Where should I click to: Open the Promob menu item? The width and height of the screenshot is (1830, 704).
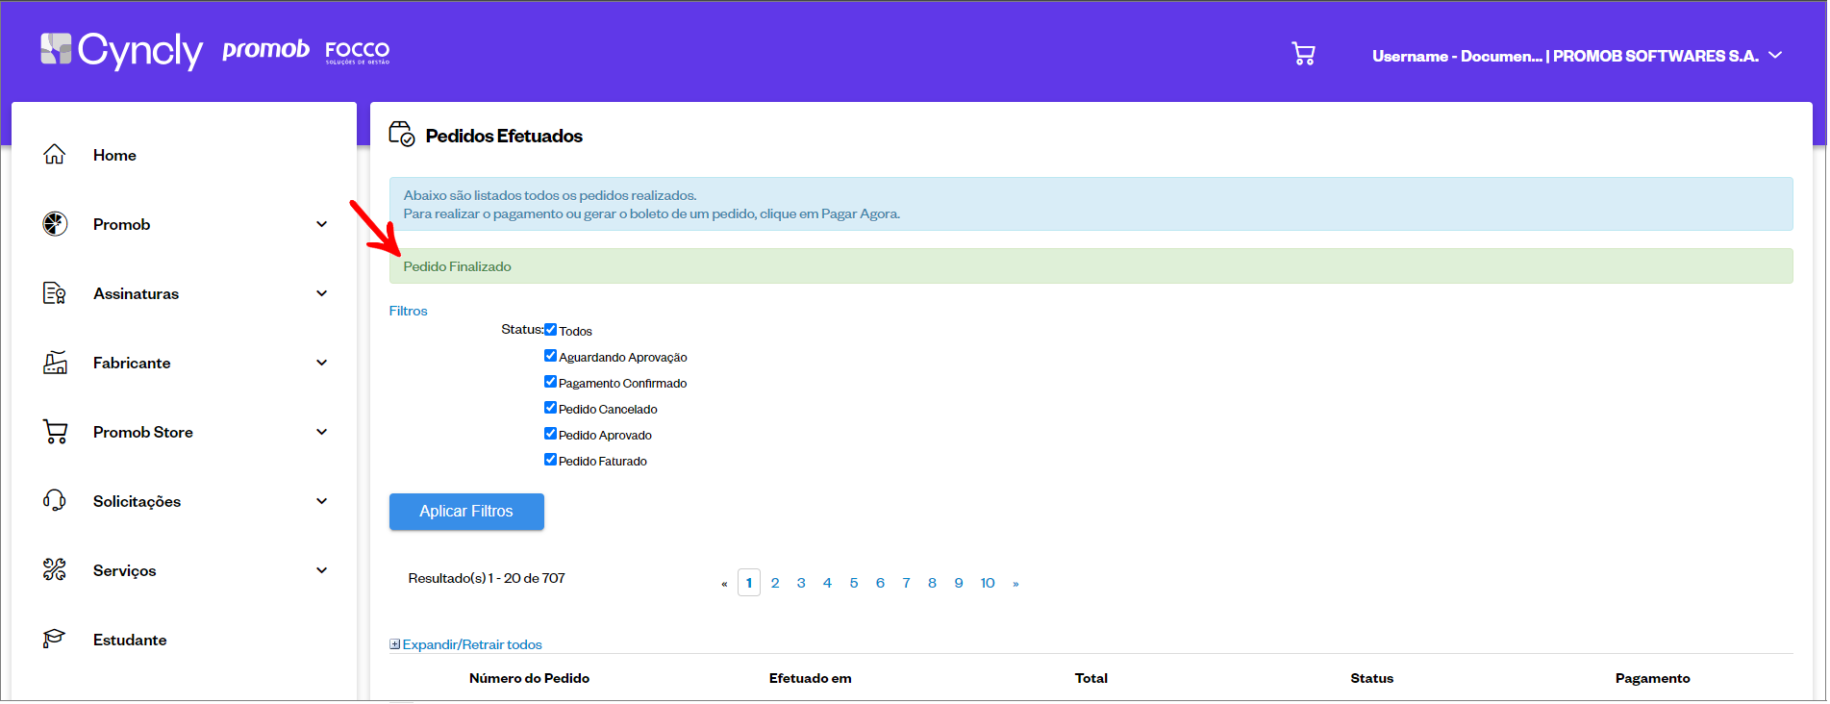click(x=121, y=224)
